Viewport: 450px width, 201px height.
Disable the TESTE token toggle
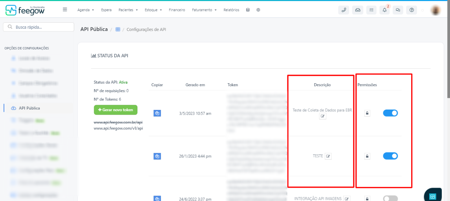coord(390,156)
